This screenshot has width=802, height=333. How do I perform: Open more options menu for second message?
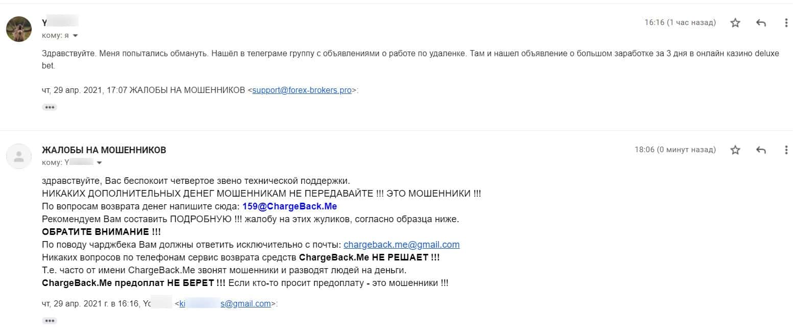point(786,150)
